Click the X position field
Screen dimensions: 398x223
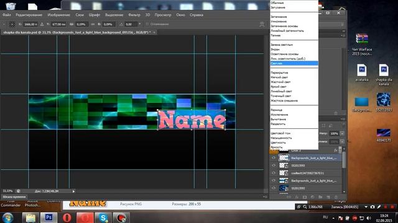point(30,24)
